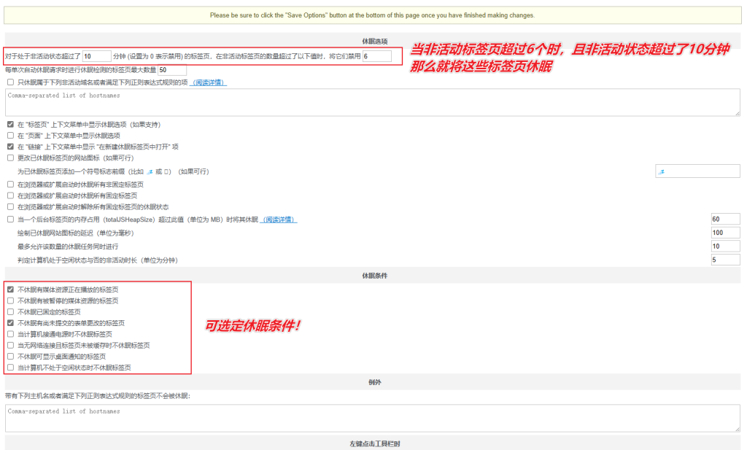Enable no suspending uncached tabs when offline
The height and width of the screenshot is (450, 747).
[x=9, y=345]
